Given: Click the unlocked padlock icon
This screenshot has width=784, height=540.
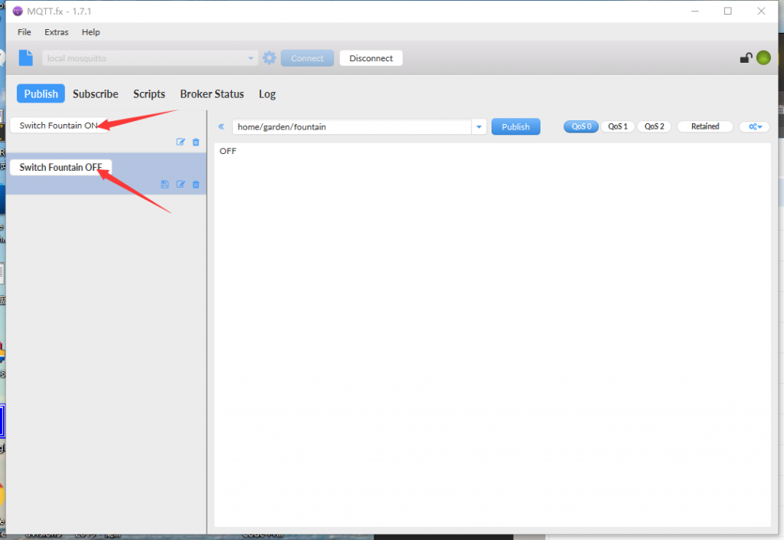Looking at the screenshot, I should (745, 58).
